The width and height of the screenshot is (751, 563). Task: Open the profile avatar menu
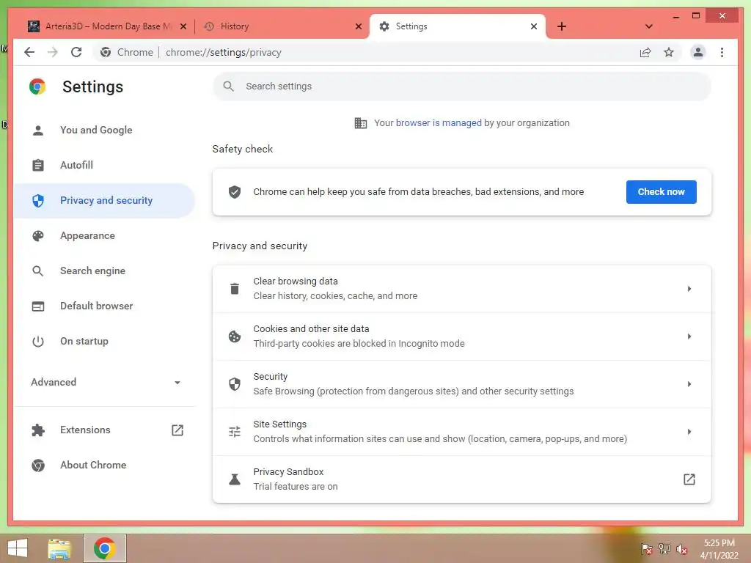(698, 52)
